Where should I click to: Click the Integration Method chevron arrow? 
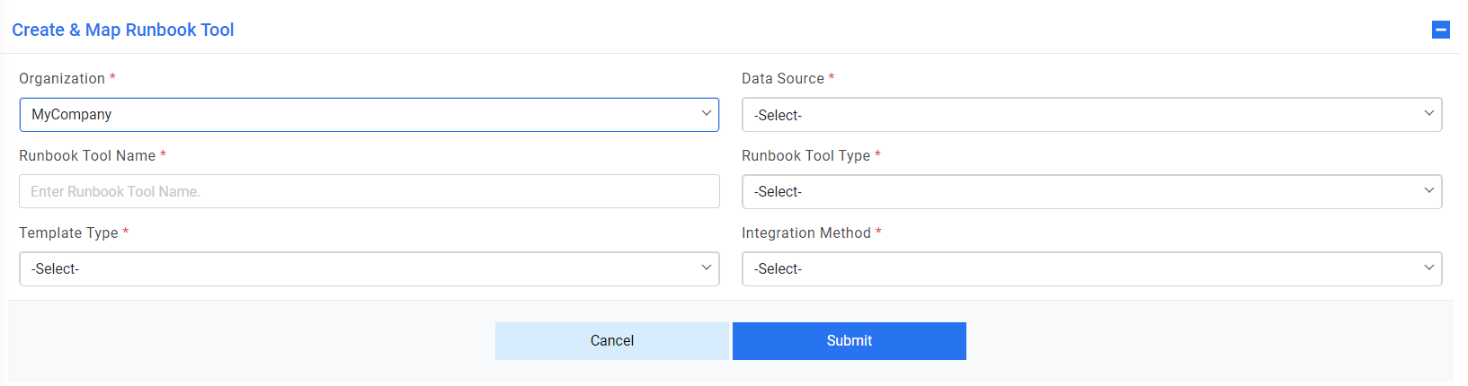pos(1428,268)
